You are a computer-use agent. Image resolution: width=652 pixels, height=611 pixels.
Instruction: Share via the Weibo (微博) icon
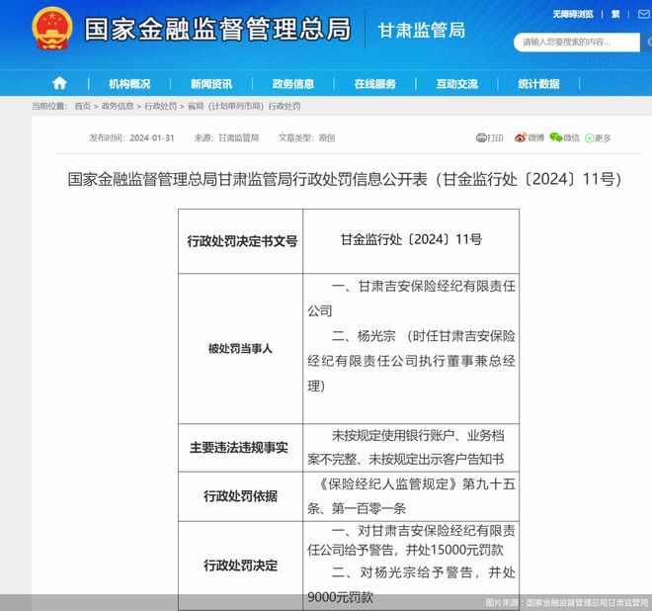pyautogui.click(x=529, y=137)
